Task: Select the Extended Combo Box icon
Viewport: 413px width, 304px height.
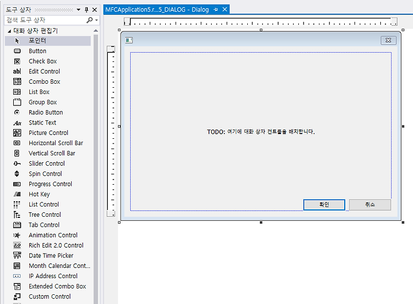Action: pos(17,286)
